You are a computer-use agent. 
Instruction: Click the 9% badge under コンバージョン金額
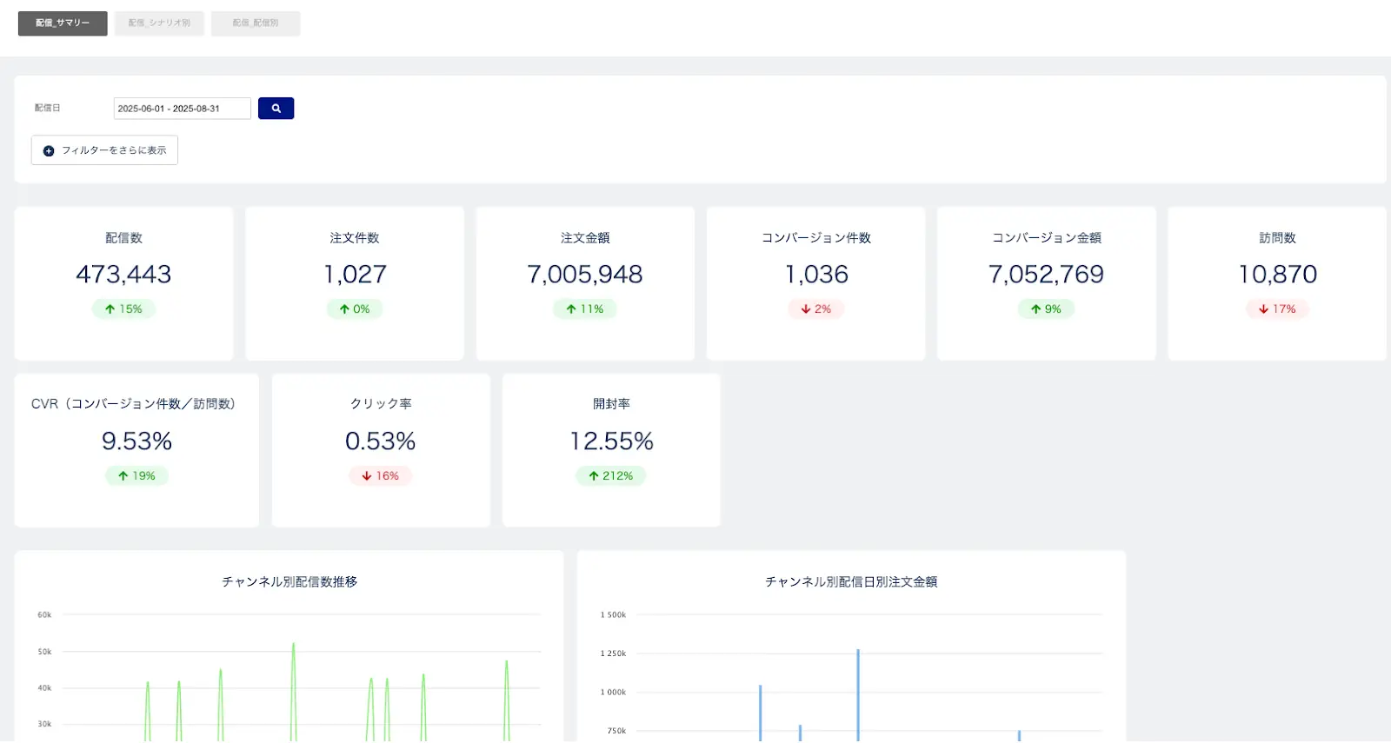[1047, 309]
